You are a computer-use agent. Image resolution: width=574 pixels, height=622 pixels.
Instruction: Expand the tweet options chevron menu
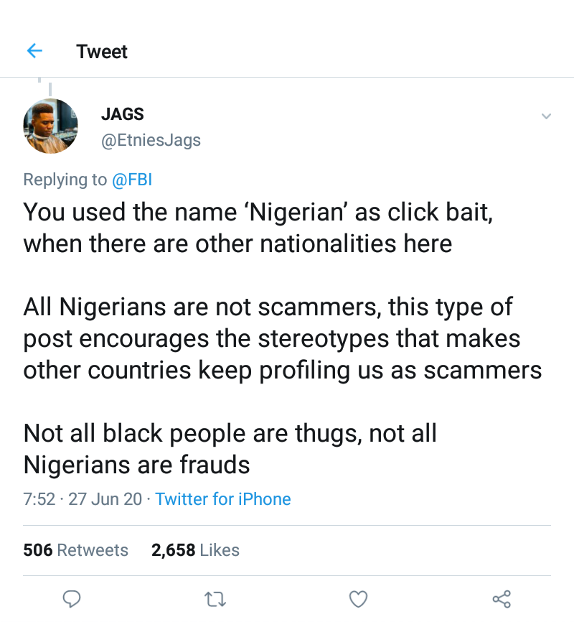coord(546,116)
